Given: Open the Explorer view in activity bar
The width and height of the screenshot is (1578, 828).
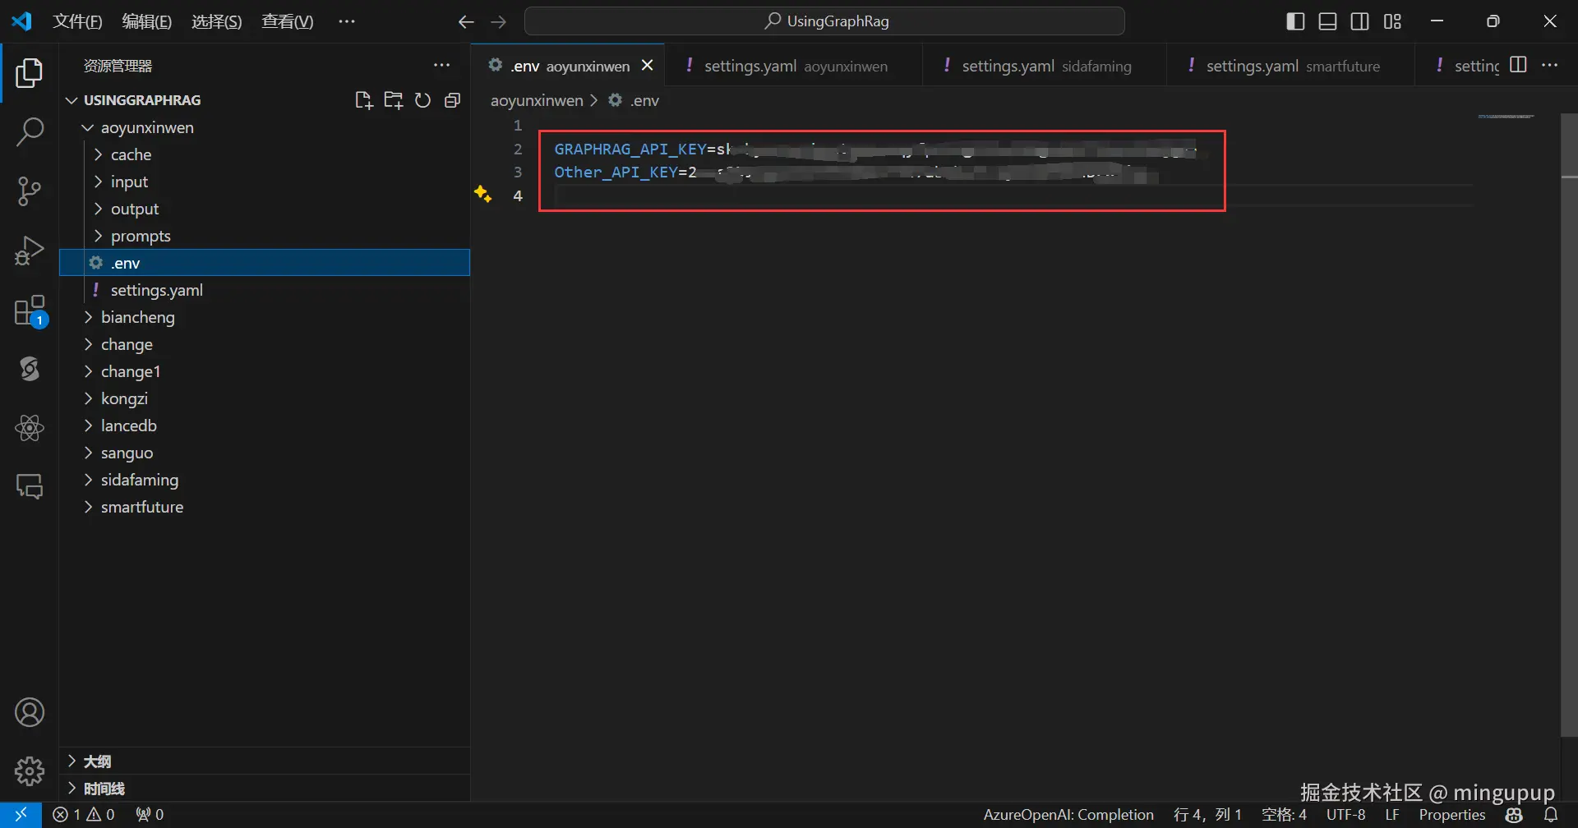Looking at the screenshot, I should 30,73.
